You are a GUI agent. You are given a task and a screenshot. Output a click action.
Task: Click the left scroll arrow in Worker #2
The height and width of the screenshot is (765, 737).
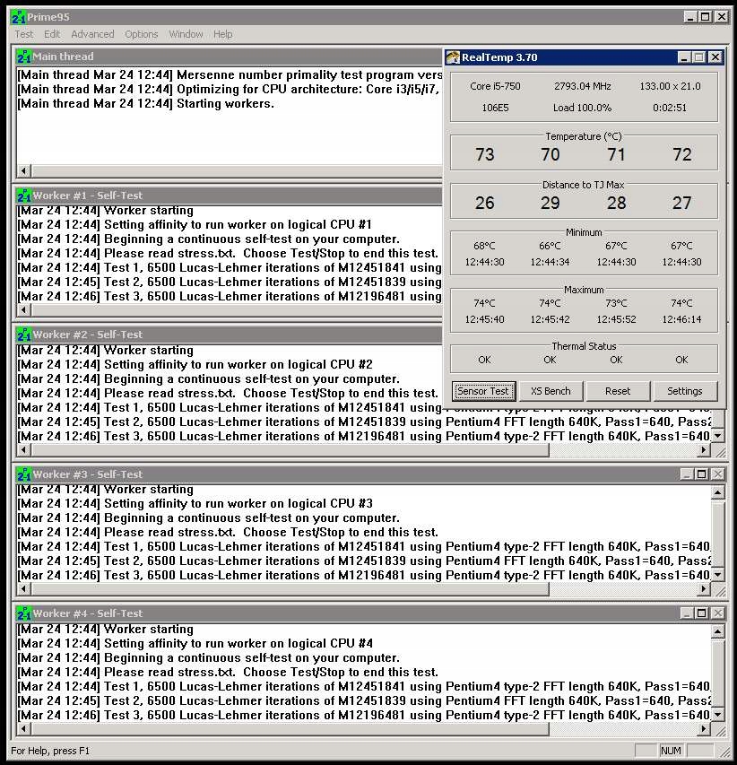pos(23,449)
